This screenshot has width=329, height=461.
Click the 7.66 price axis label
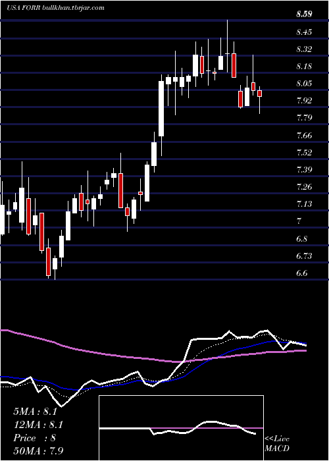(304, 135)
